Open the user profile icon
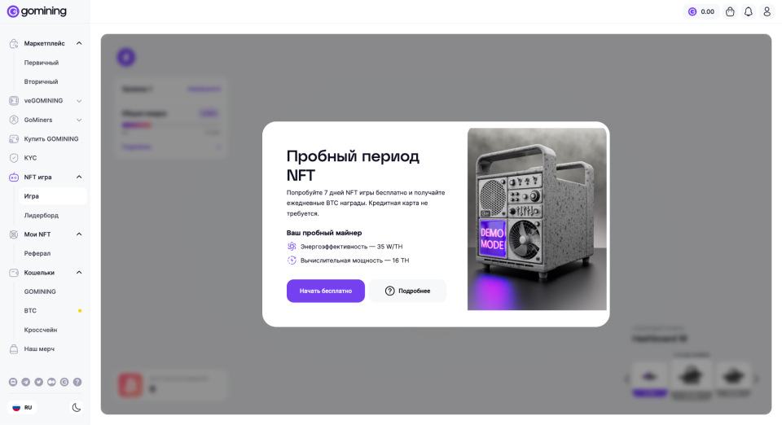782x425 pixels. click(767, 11)
